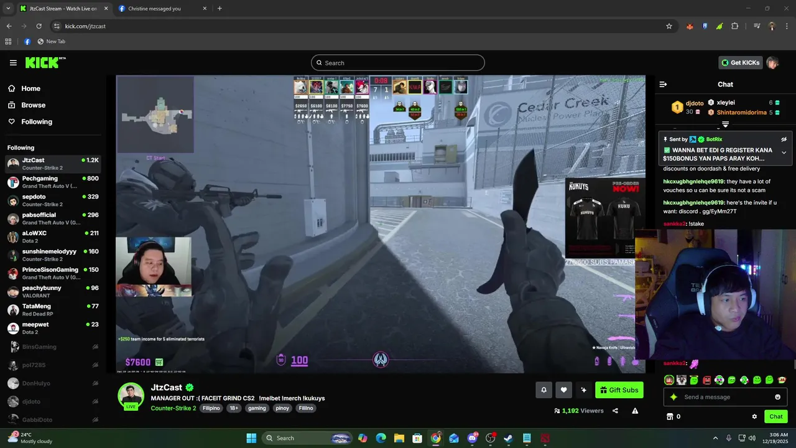The image size is (796, 448).
Task: Click the pinoy tag
Action: pos(282,408)
